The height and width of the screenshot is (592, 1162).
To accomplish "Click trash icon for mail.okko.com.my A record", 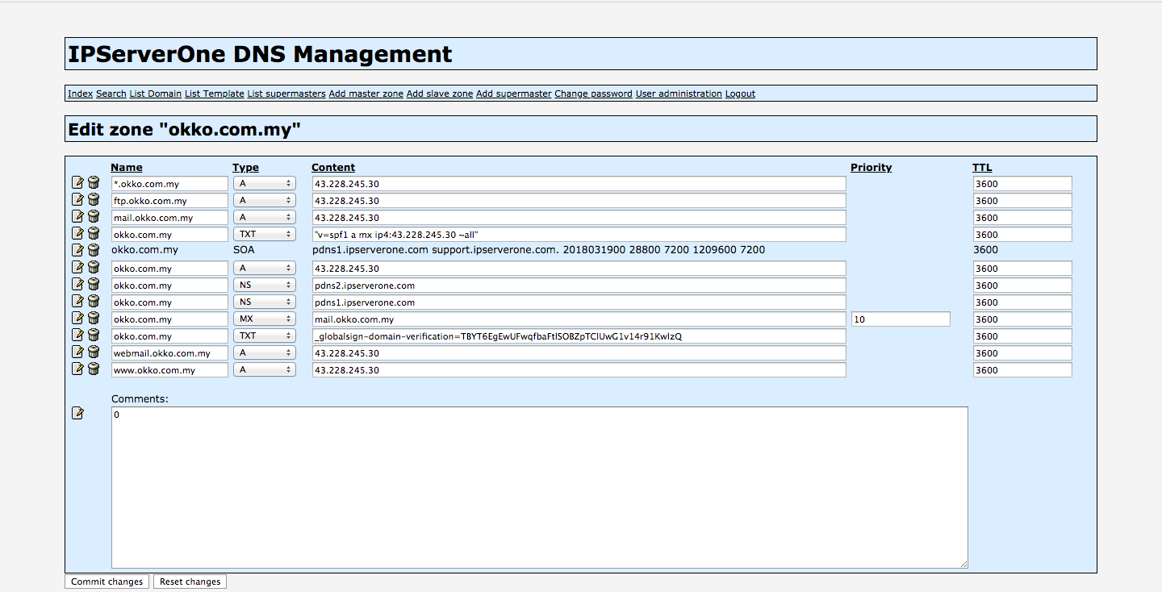I will 94,217.
